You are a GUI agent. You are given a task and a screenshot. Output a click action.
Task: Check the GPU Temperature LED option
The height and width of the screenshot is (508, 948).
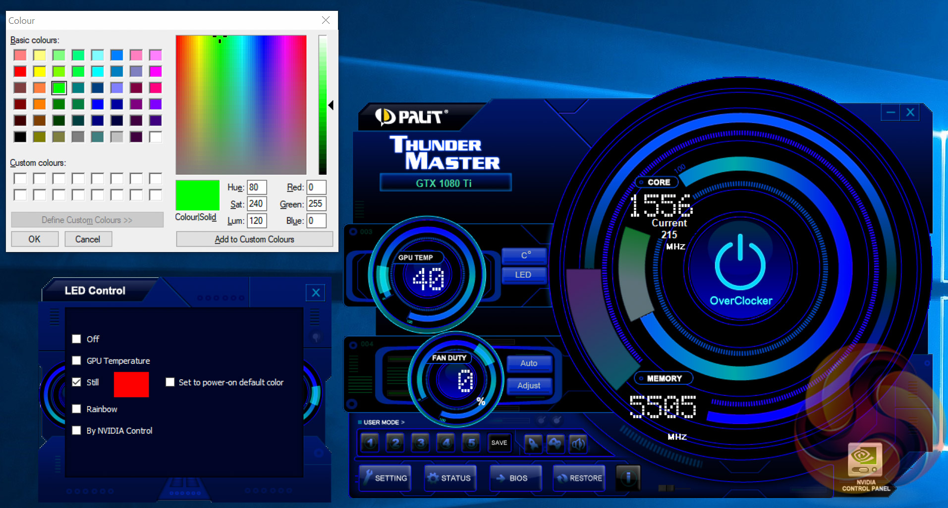click(x=76, y=360)
